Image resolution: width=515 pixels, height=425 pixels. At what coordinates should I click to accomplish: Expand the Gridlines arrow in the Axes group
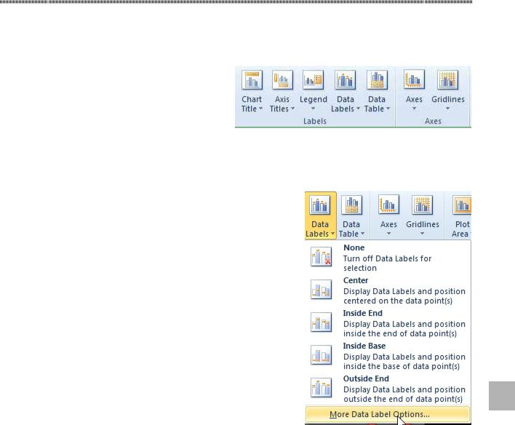447,108
